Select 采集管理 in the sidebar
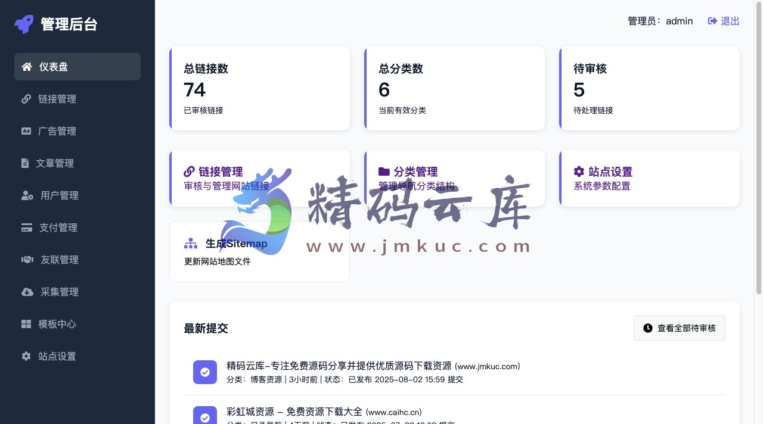 pos(77,292)
